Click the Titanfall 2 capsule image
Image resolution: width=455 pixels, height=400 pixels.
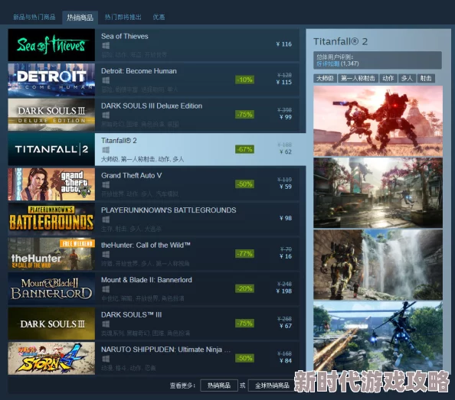tap(51, 149)
